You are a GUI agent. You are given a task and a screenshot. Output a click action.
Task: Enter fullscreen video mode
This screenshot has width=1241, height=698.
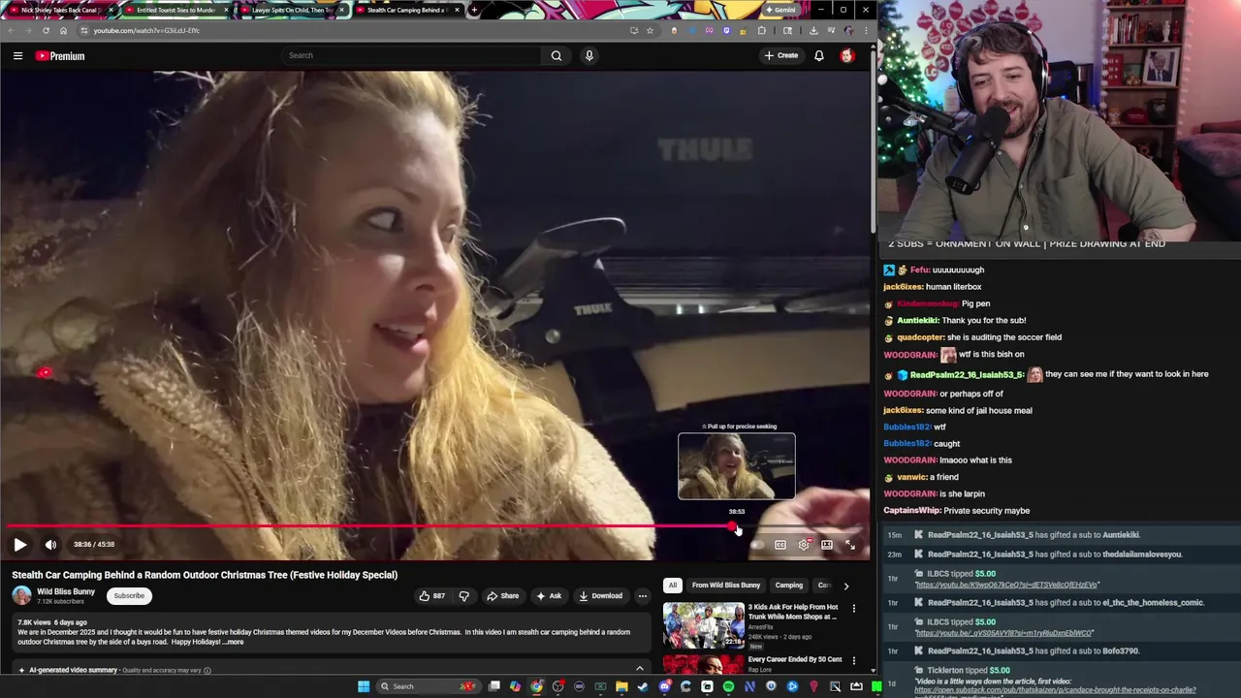coord(850,545)
